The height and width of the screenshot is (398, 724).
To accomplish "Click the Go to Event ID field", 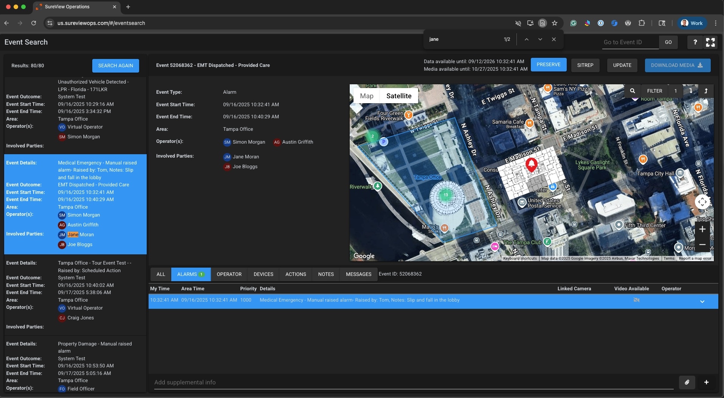I will (x=630, y=42).
